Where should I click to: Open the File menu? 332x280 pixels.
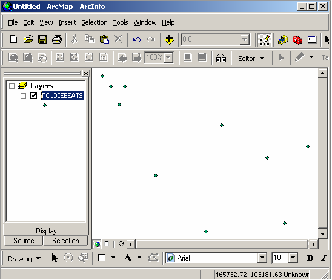coord(13,22)
